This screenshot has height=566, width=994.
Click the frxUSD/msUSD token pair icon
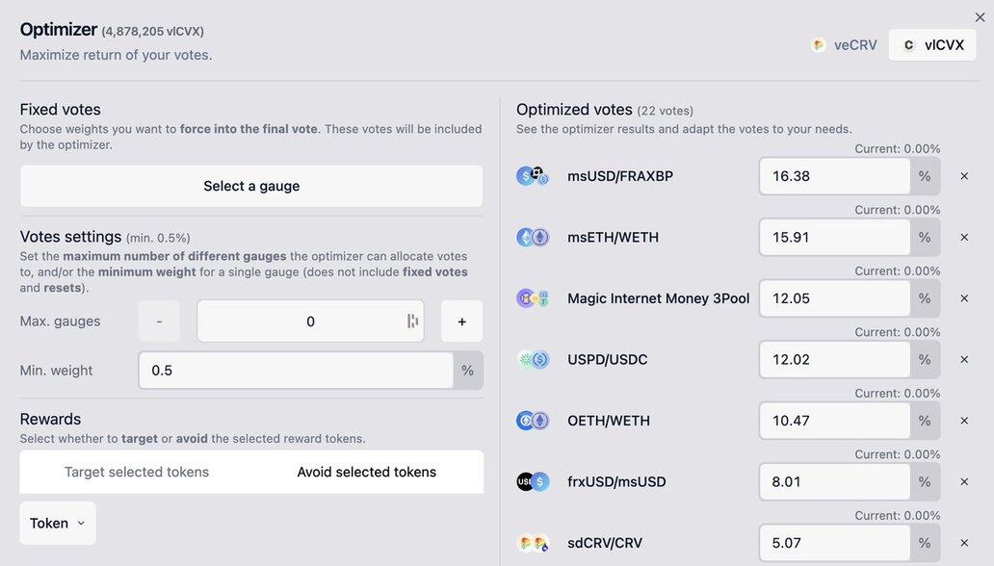coord(533,481)
